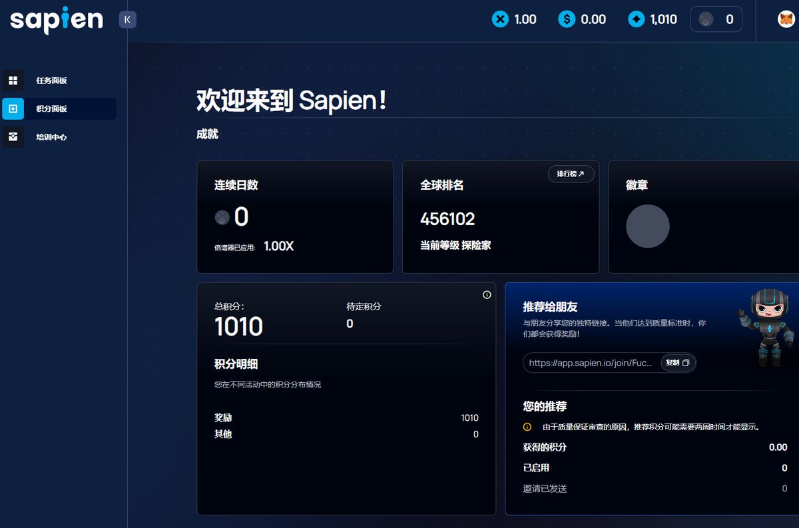Click the 培训中心 sidebar icon
The width and height of the screenshot is (799, 528).
tap(13, 136)
